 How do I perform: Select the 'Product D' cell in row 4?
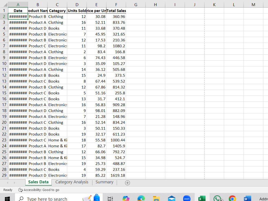click(x=38, y=28)
